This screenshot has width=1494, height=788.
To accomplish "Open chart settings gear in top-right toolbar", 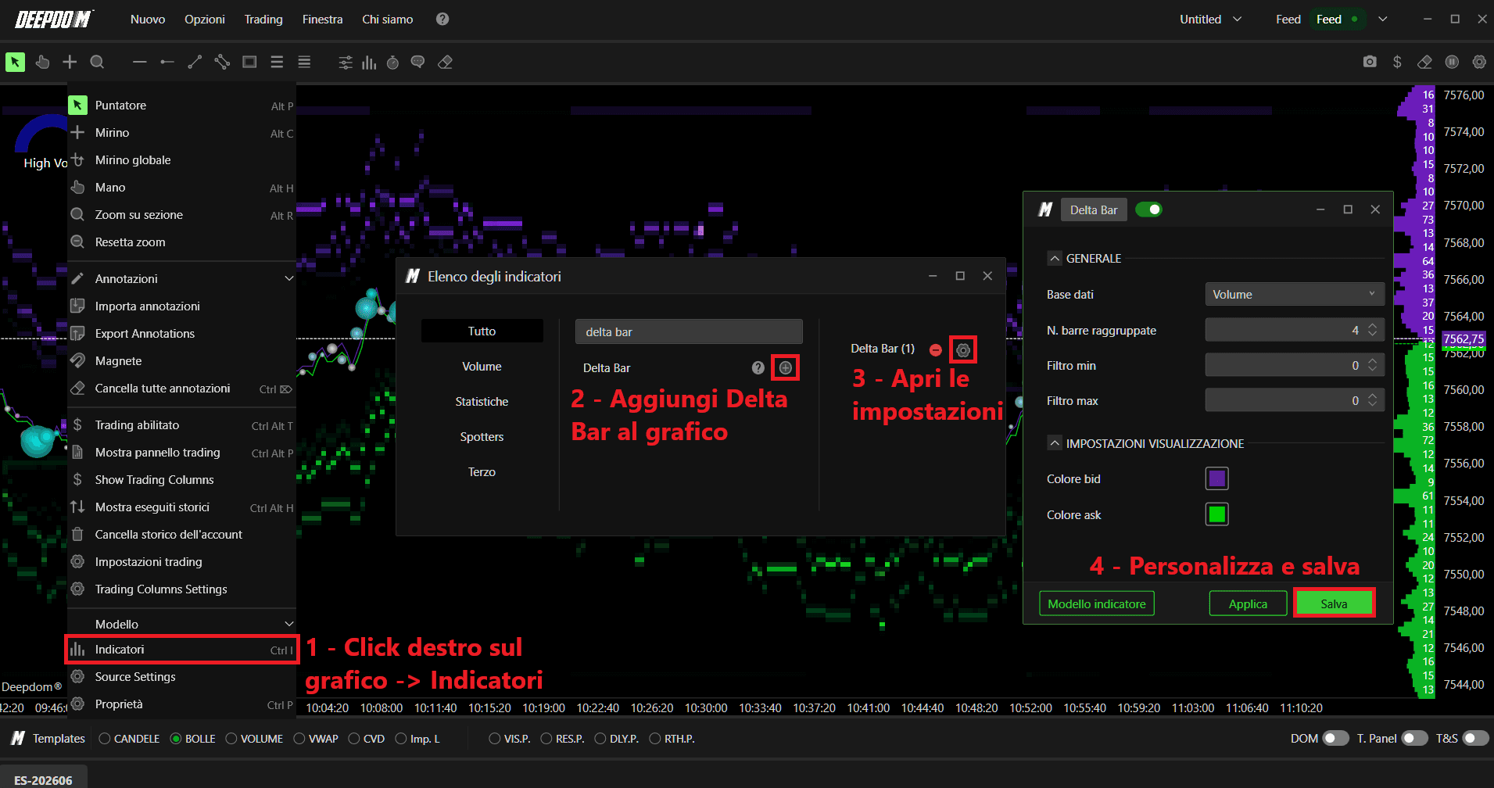I will 1479,62.
